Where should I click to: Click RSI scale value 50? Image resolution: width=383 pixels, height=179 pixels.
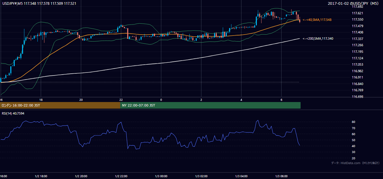click(353, 140)
